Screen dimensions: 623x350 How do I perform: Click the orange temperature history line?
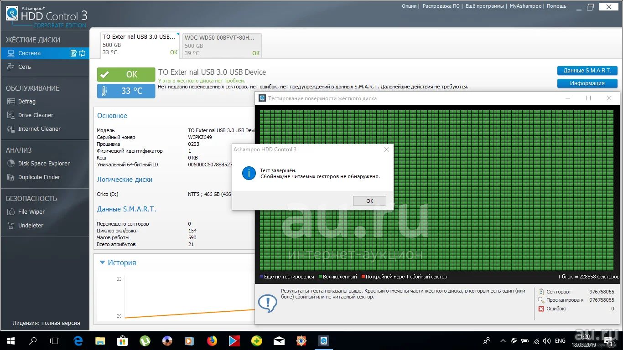click(189, 314)
